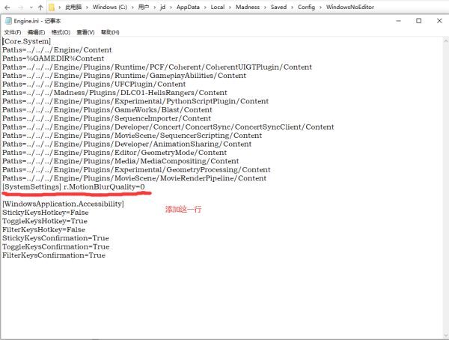Open the 编辑(E) menu
Viewport: 449px width, 340px height.
(37, 33)
